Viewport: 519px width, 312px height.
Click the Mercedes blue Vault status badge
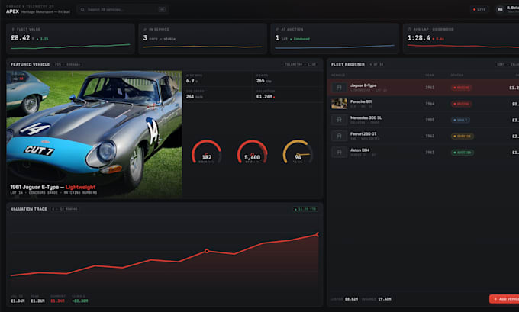(460, 120)
